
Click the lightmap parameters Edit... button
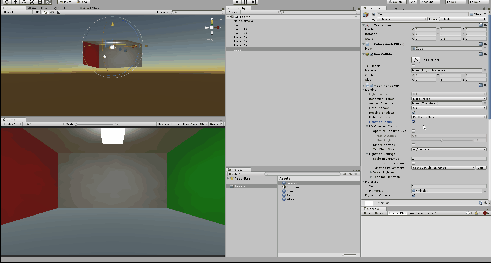481,168
